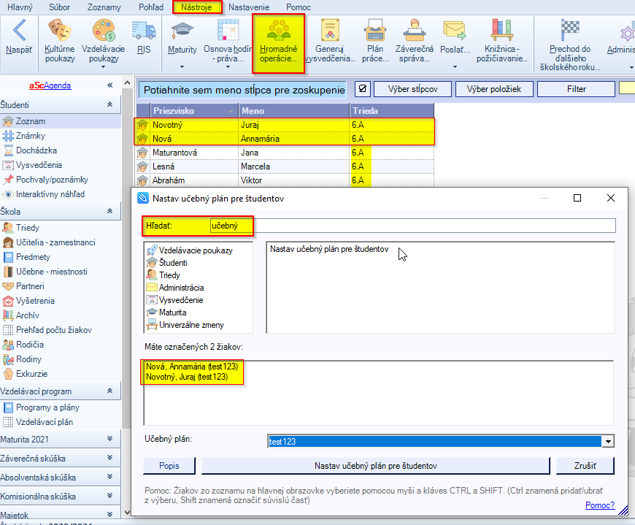
Task: Click the Hľadať search field
Action: click(412, 226)
